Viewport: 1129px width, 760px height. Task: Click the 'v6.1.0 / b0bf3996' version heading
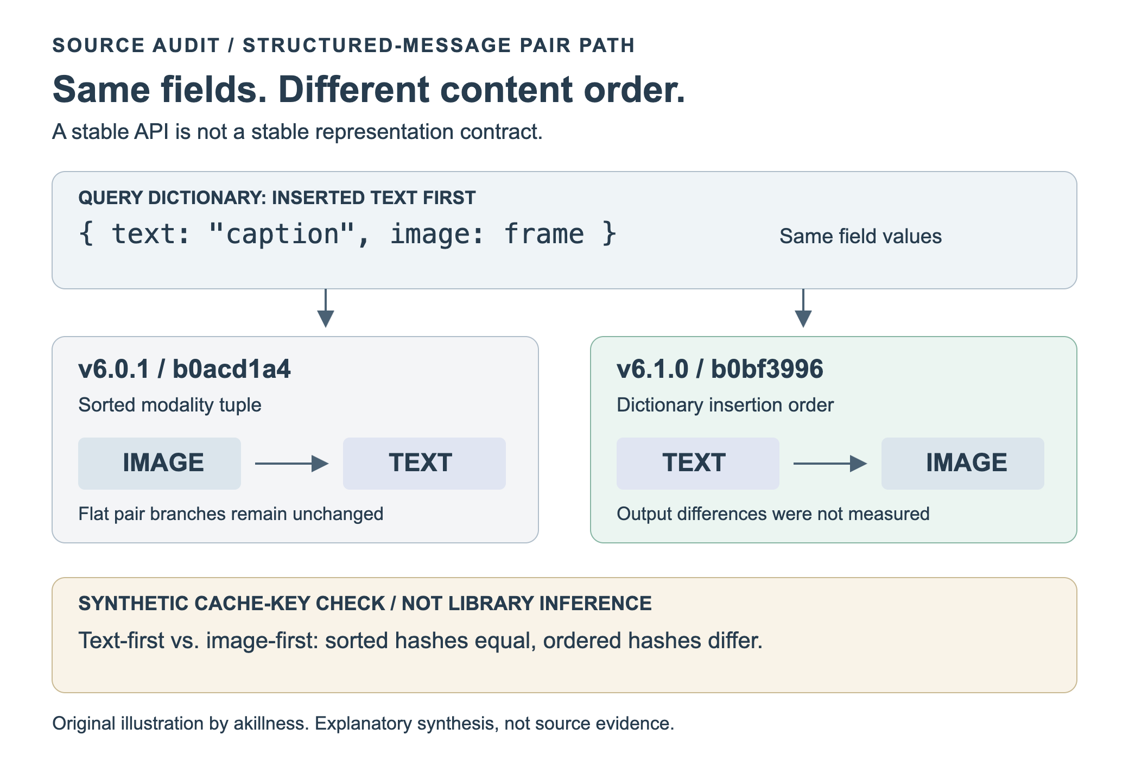click(720, 369)
